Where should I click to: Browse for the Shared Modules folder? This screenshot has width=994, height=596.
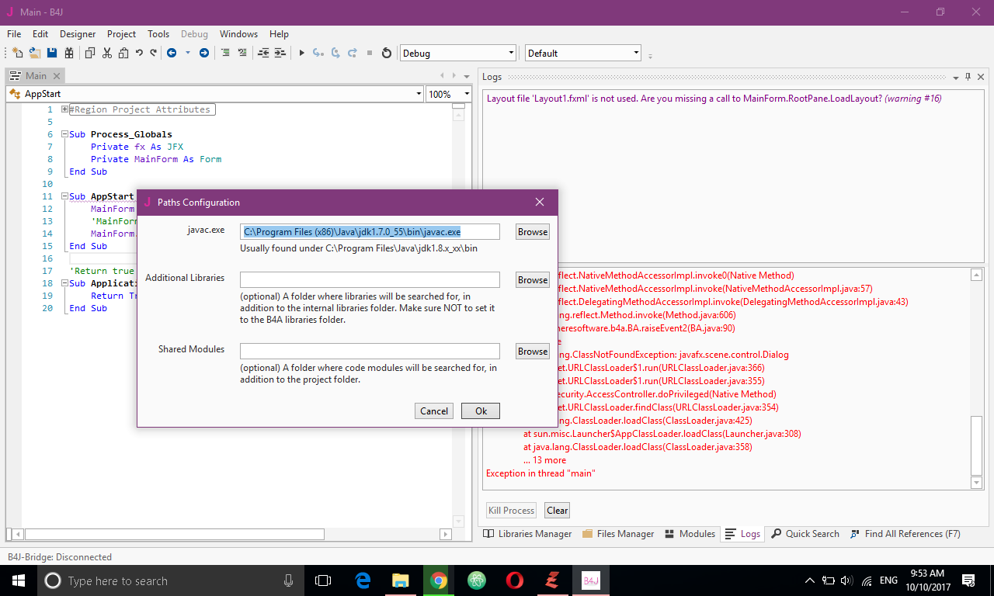(x=533, y=352)
